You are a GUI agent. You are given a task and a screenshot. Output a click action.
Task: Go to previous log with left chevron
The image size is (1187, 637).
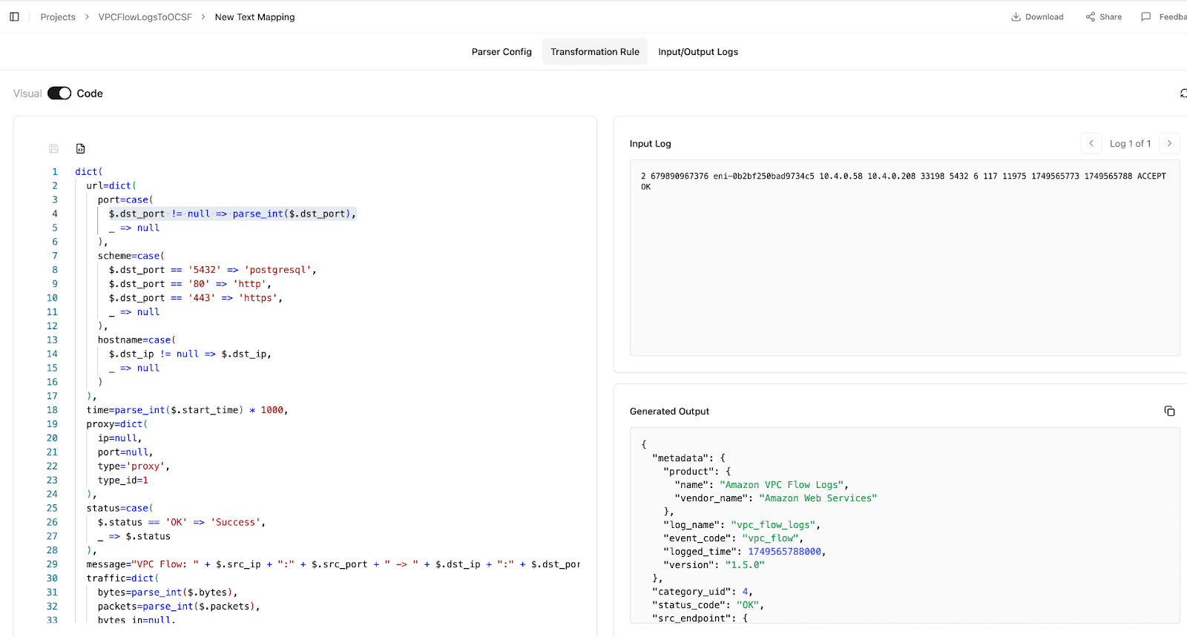pos(1091,143)
